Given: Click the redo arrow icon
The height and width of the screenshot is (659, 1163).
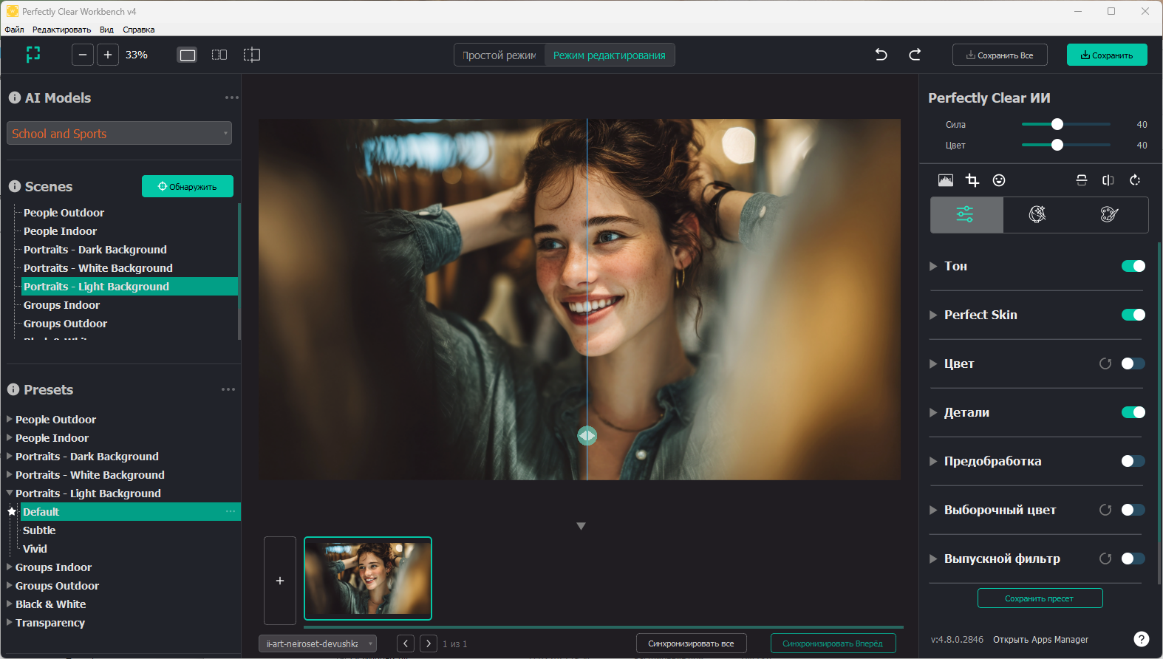Looking at the screenshot, I should (915, 55).
